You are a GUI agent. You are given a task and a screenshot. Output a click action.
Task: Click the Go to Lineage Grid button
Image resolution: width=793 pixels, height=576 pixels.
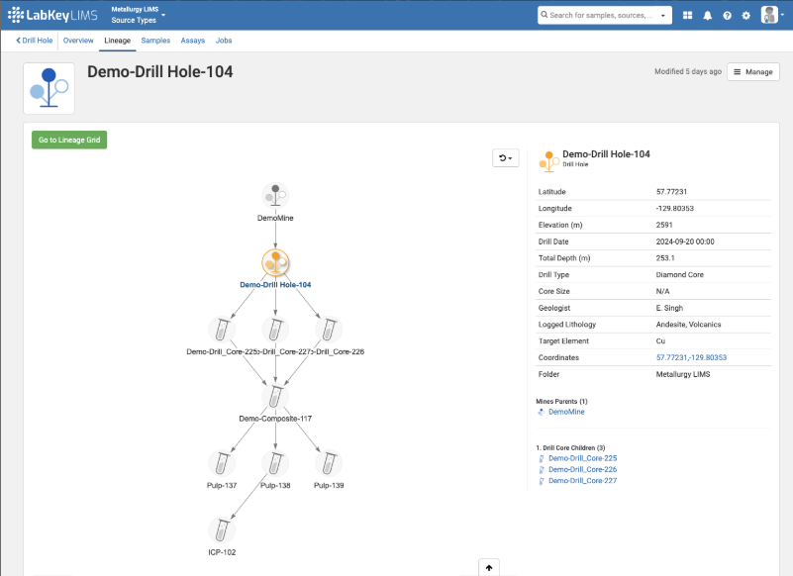[69, 141]
